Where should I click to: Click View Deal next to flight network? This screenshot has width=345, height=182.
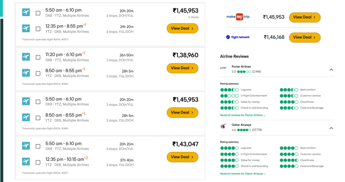pyautogui.click(x=305, y=37)
